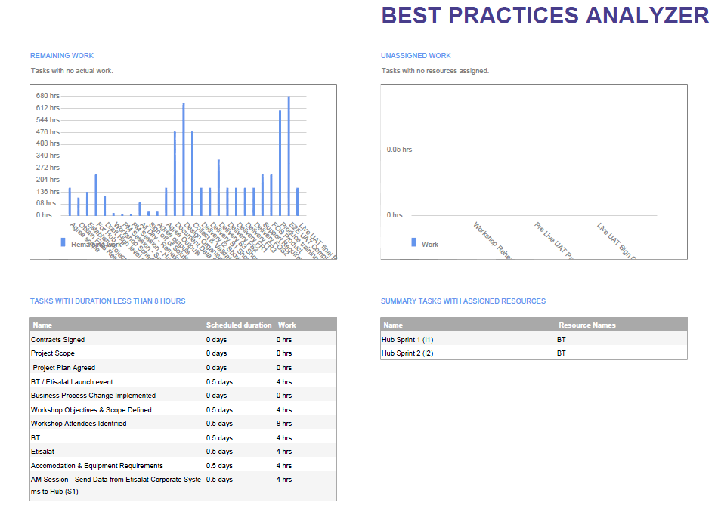Click Accomodation & Equipment Requirements row

click(97, 466)
